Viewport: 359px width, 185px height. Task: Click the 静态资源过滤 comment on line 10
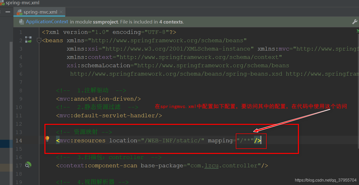click(x=97, y=107)
